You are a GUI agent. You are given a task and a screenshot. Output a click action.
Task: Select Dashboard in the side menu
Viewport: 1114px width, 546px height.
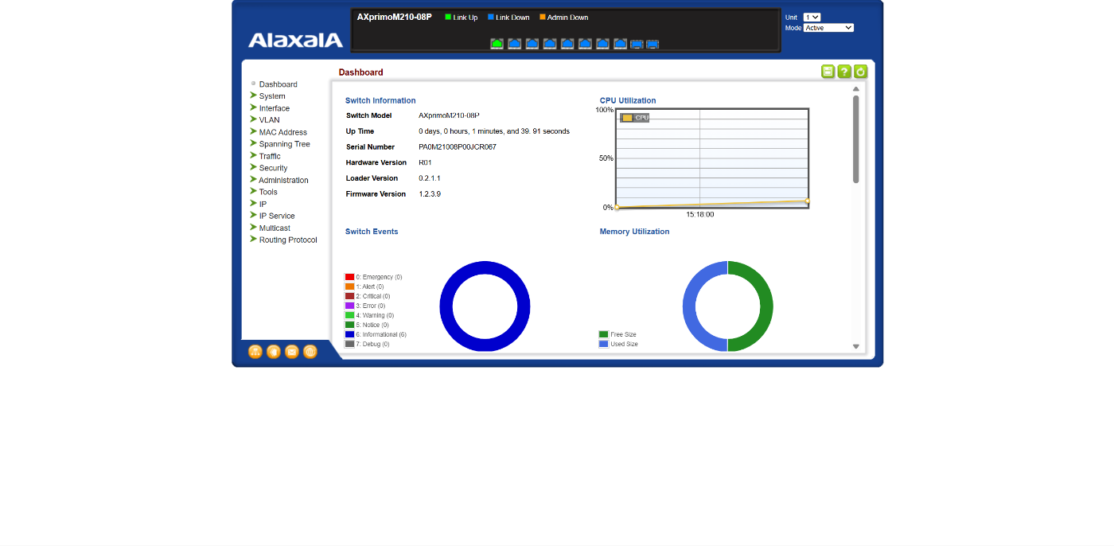[x=278, y=84]
